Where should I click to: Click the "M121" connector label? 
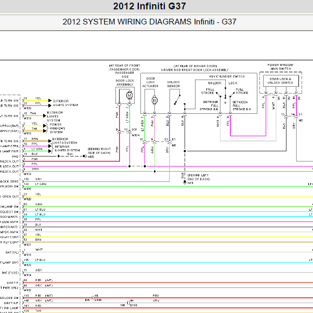point(28,244)
